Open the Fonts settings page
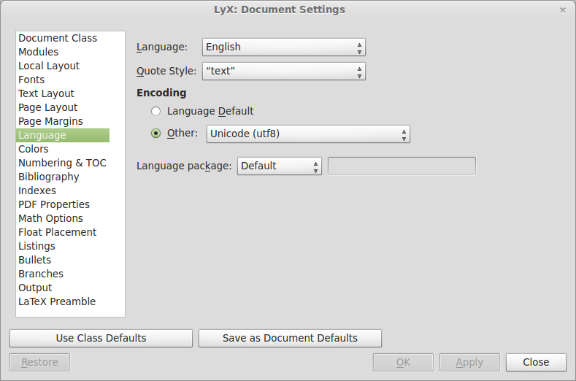Screen dimensions: 576x381 (x=31, y=80)
